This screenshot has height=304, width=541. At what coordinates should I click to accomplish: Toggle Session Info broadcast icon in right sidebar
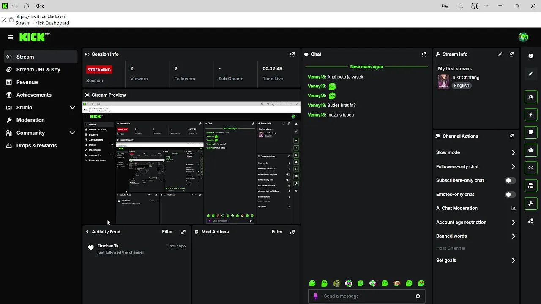coord(531,168)
